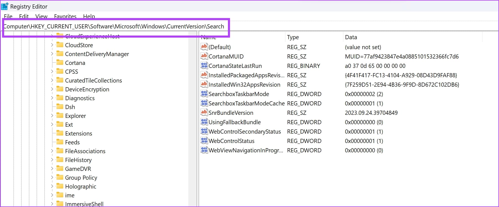
Task: Open the File menu
Action: pyautogui.click(x=8, y=16)
